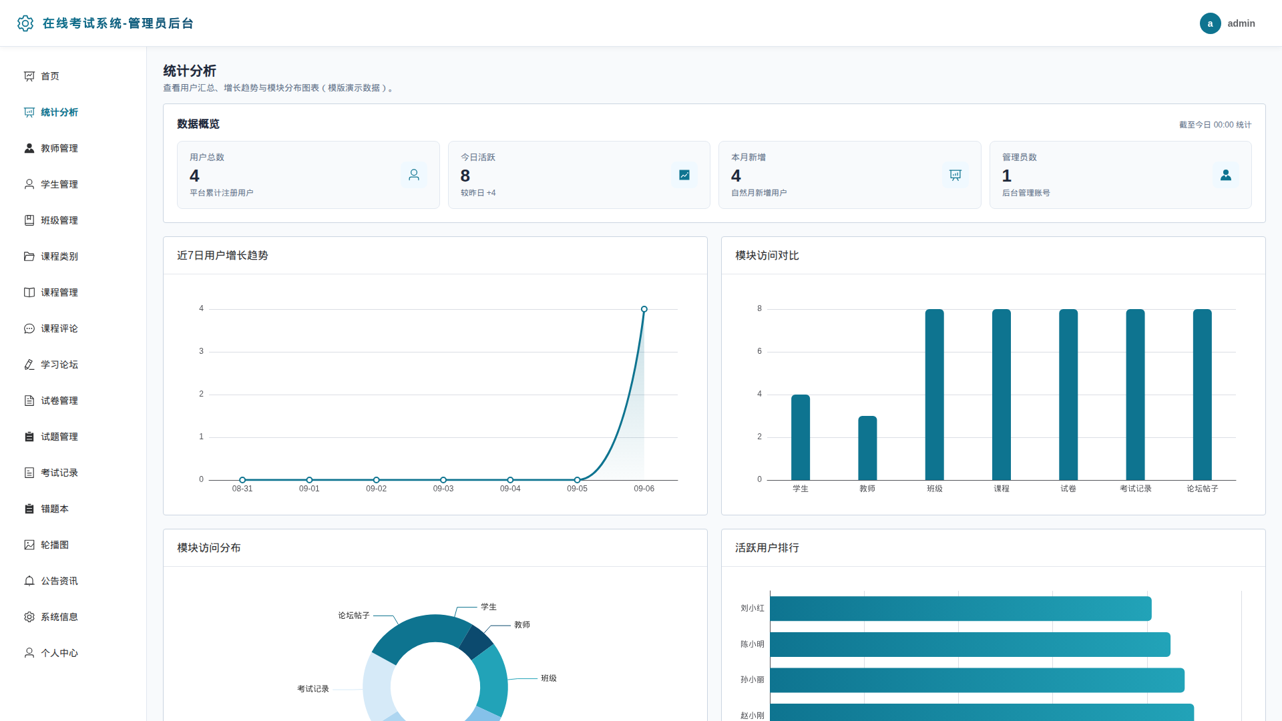Click the 孙小丽 bar in 活跃用户排行
The height and width of the screenshot is (721, 1282).
978,680
